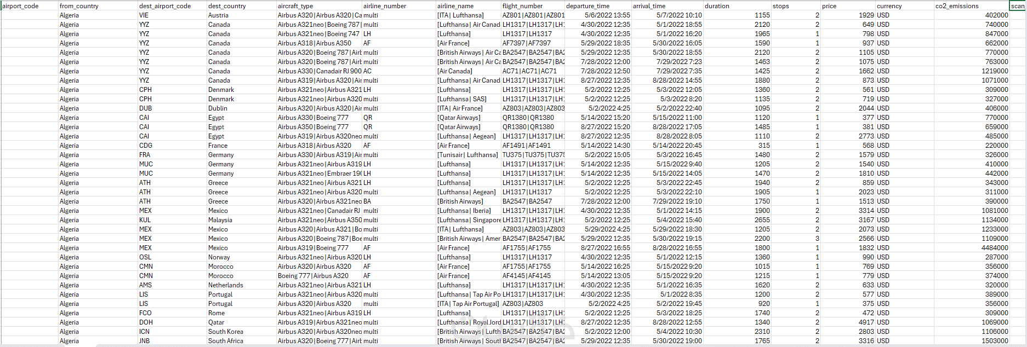Select the arrival_time header cell
1027x347 pixels.
click(x=667, y=6)
